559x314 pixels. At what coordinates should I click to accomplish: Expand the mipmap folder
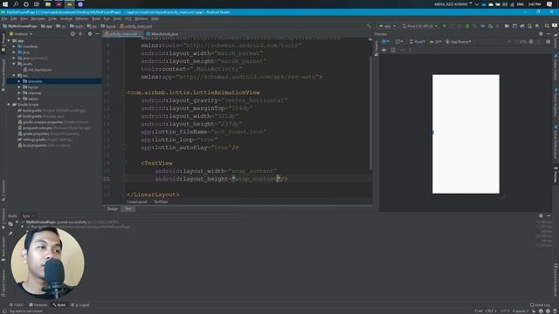coord(19,93)
